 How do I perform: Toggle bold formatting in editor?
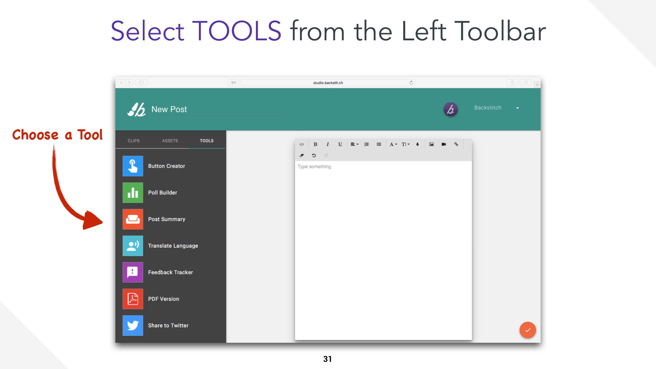pos(315,144)
